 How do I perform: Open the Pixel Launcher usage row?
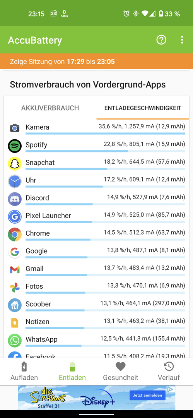97,216
